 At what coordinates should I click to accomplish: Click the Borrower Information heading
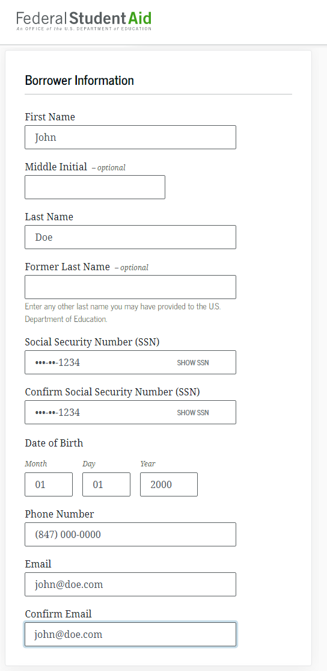pos(79,80)
